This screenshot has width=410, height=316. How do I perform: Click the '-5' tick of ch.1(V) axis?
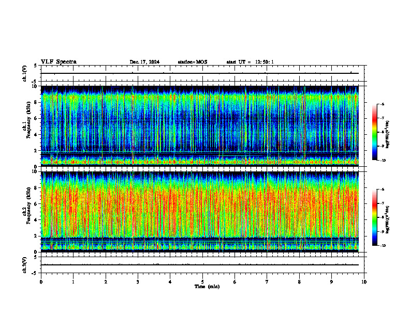pos(35,82)
